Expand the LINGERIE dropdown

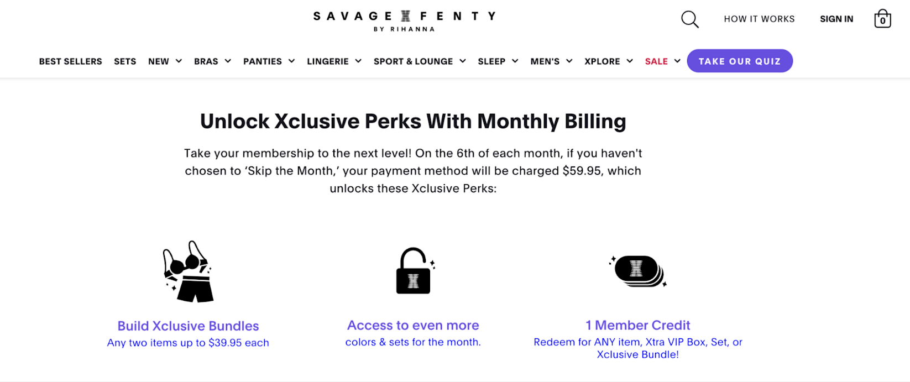pyautogui.click(x=334, y=61)
